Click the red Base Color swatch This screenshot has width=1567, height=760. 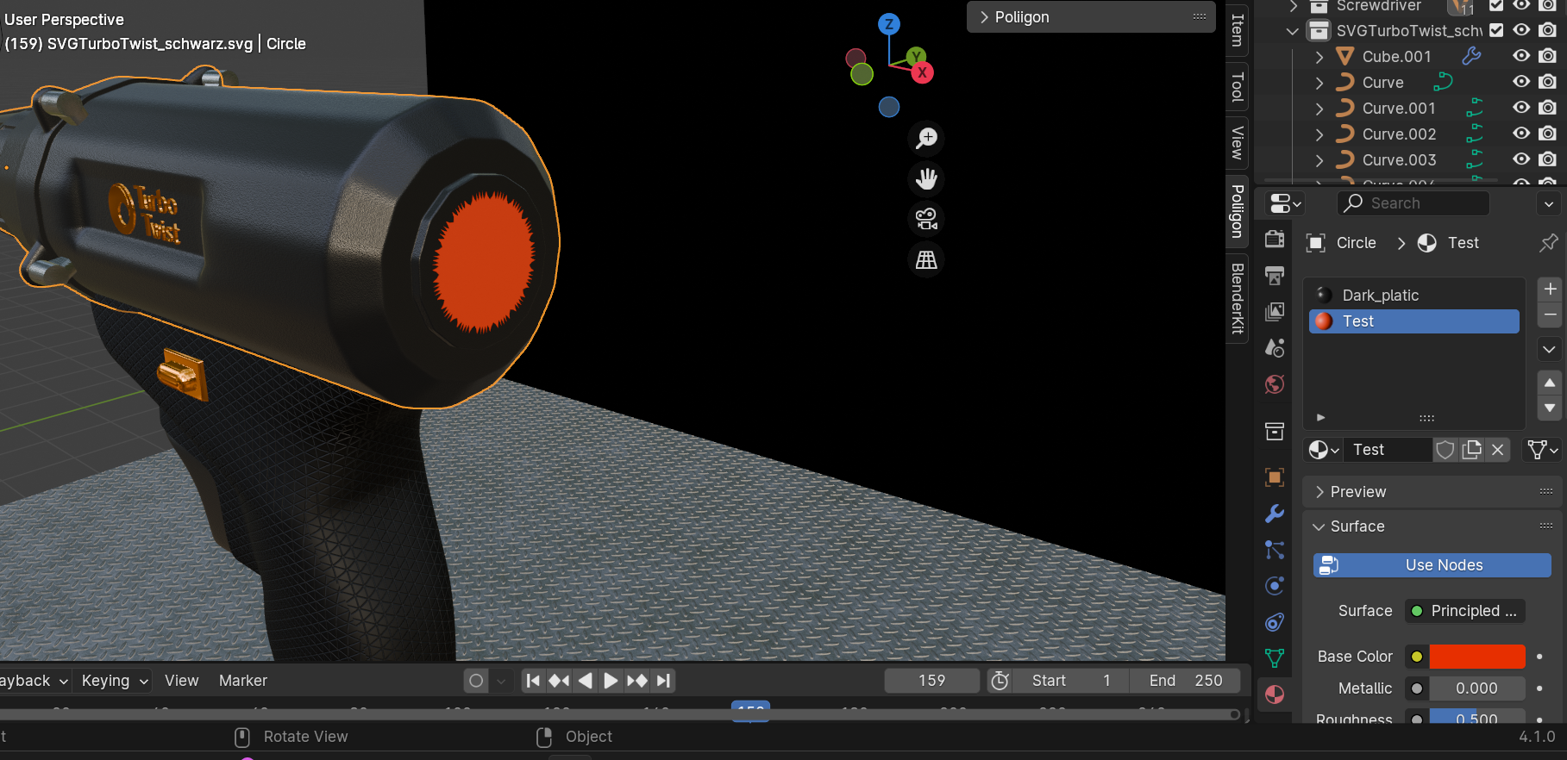(x=1476, y=657)
